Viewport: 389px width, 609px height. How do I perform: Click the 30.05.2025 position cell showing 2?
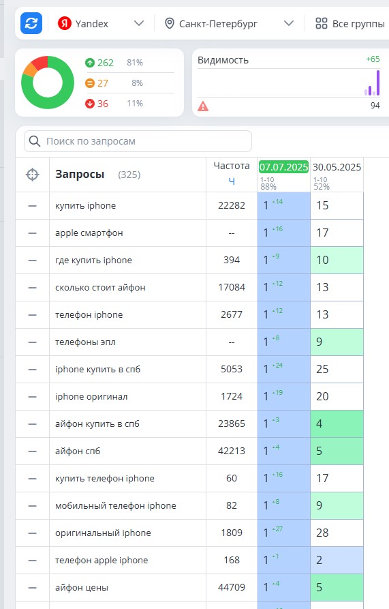coord(337,560)
